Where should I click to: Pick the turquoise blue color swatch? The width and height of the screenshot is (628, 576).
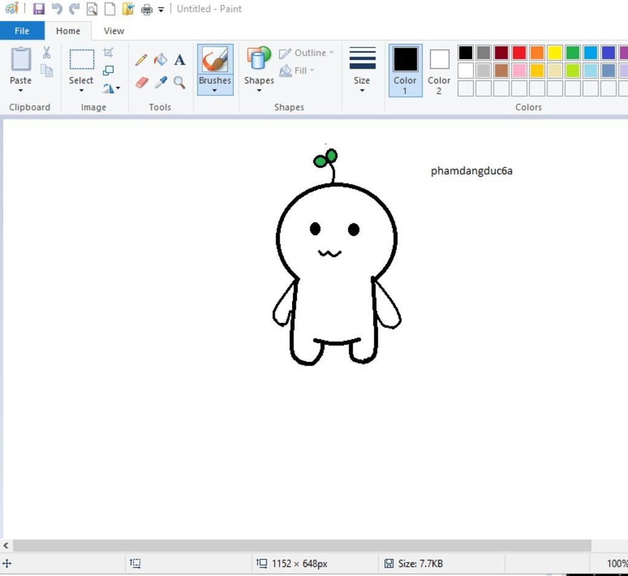pyautogui.click(x=591, y=53)
